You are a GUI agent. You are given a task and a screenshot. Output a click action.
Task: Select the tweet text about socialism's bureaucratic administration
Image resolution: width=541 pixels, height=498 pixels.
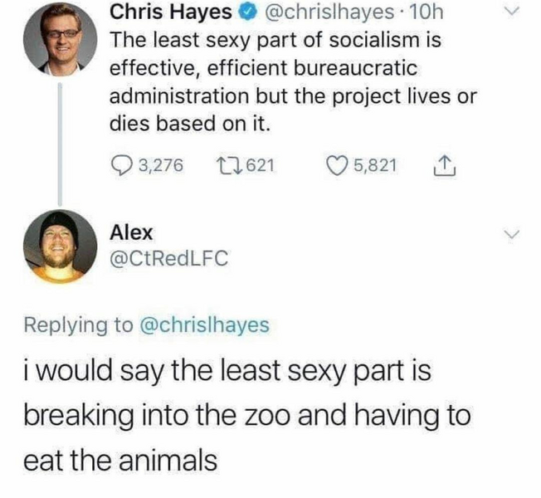[293, 81]
